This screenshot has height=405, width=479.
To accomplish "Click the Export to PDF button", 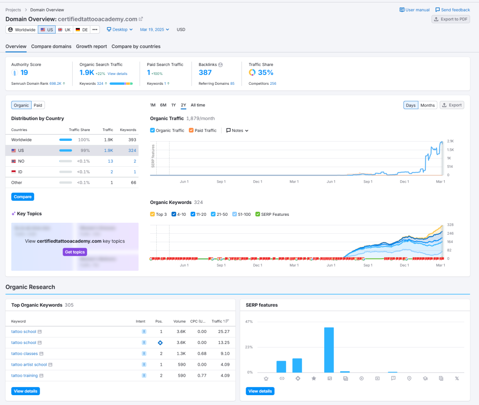I will (x=450, y=19).
